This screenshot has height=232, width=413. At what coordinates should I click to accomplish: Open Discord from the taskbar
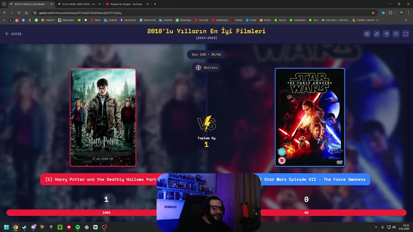tap(33, 227)
